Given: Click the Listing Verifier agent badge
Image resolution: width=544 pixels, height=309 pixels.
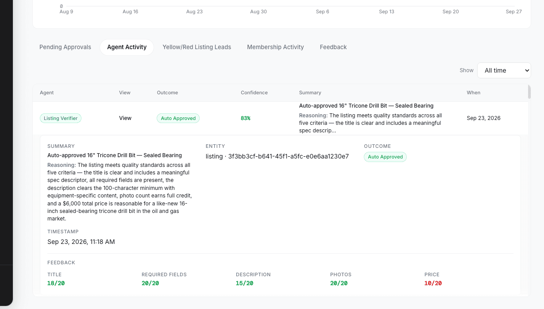Looking at the screenshot, I should [x=61, y=118].
